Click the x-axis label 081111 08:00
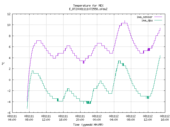 click(x=29, y=118)
